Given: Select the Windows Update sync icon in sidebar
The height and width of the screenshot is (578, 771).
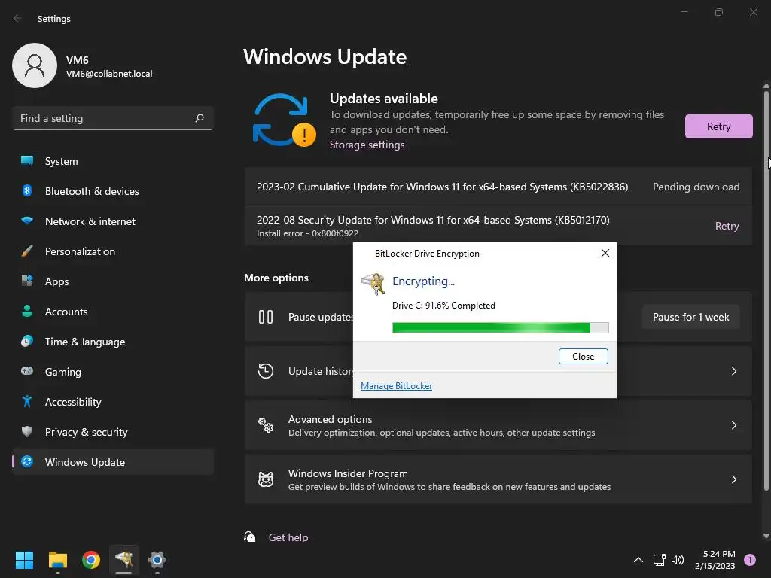Looking at the screenshot, I should coord(27,461).
